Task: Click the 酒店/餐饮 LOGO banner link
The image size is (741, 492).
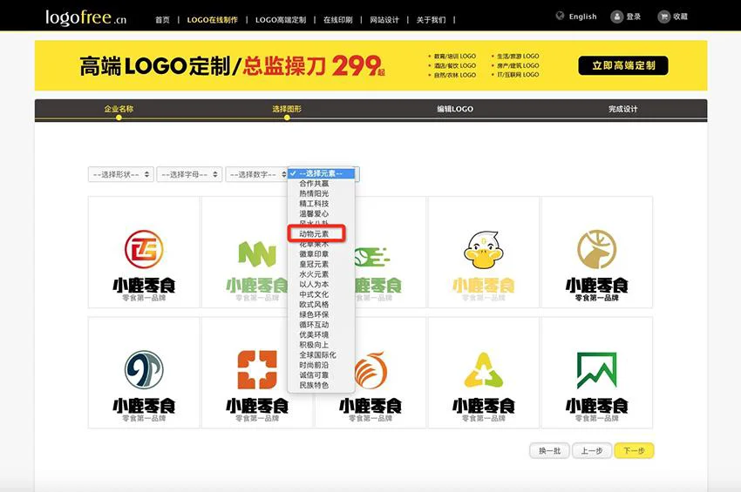Action: (x=454, y=65)
